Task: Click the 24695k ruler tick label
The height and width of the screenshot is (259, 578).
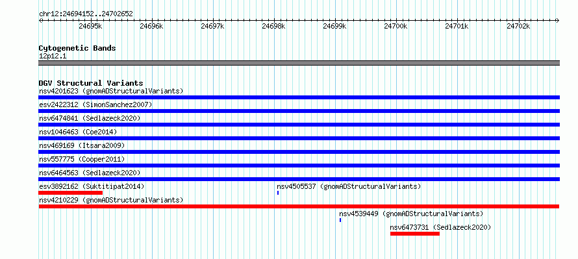Action: (90, 27)
